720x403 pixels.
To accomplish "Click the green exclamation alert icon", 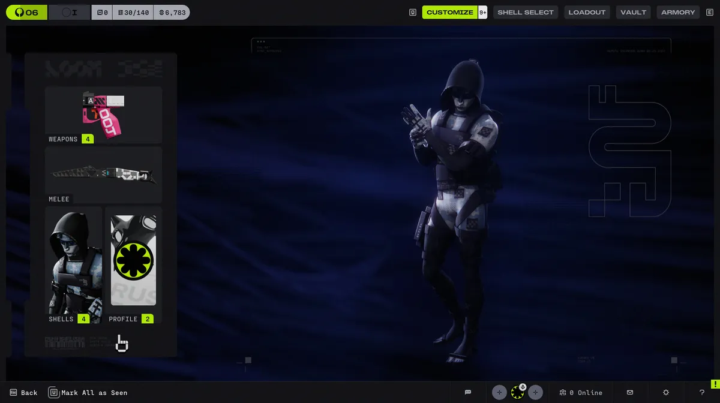I will pos(715,383).
